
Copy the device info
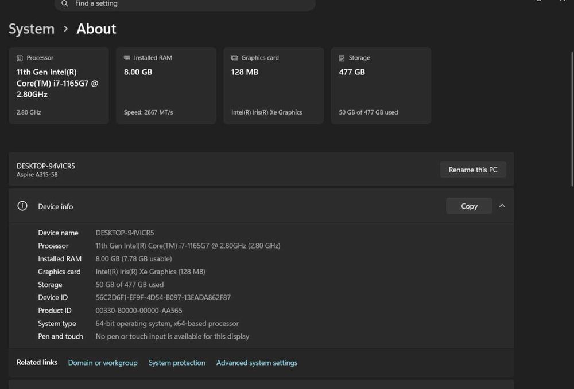tap(469, 206)
